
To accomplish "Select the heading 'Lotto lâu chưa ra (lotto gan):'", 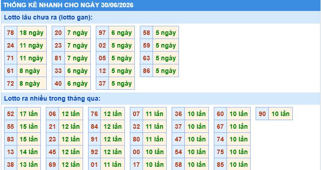I will point(48,17).
